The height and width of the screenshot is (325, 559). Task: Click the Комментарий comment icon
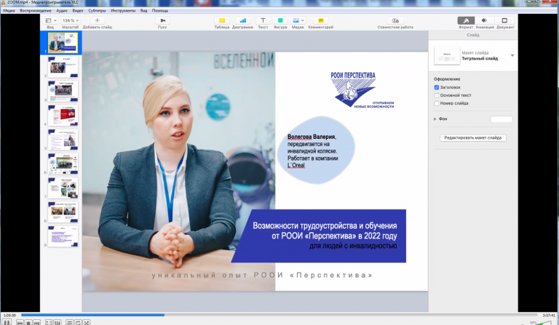point(320,20)
